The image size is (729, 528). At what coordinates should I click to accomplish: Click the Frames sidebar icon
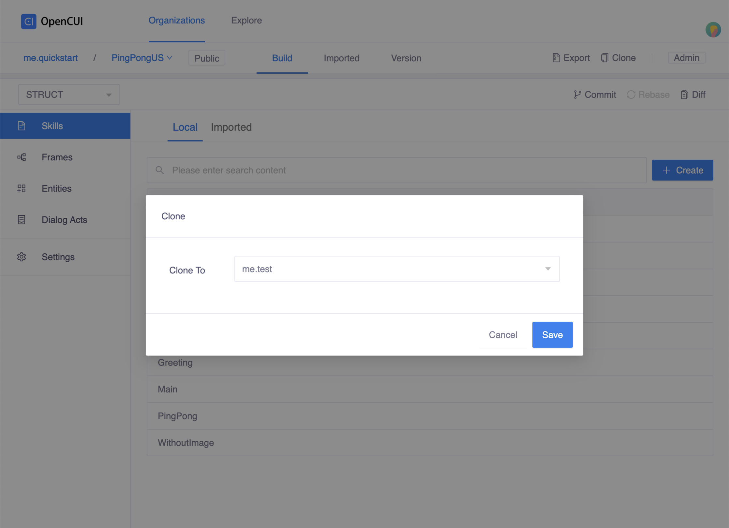(x=22, y=157)
